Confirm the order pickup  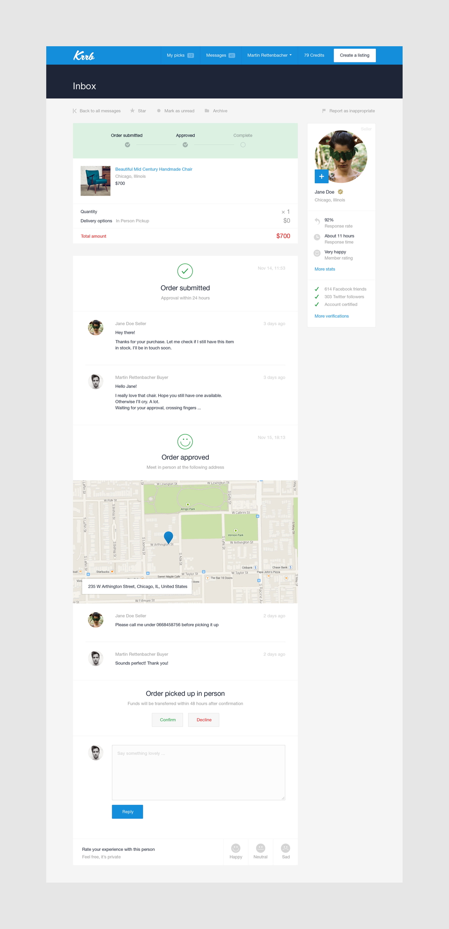[x=167, y=720]
